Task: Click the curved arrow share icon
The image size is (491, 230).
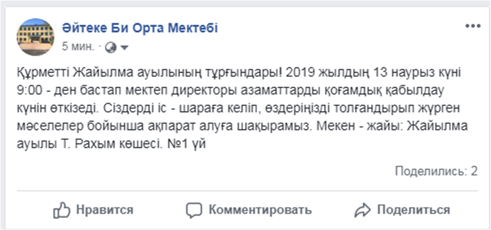Action: click(362, 210)
